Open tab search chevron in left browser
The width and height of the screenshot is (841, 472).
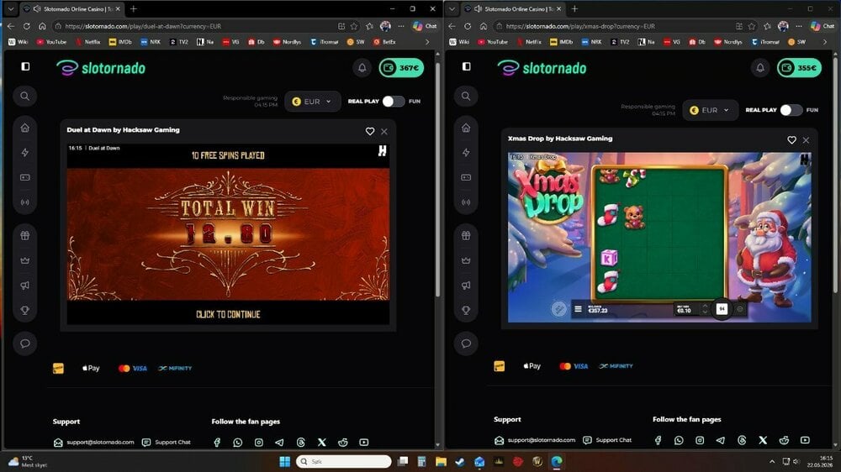click(x=11, y=9)
